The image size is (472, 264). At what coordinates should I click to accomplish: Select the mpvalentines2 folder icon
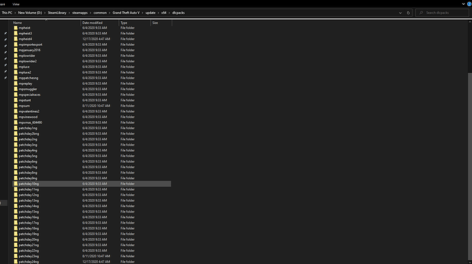[16, 111]
